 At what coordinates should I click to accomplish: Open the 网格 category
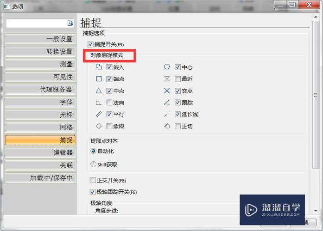click(40, 128)
